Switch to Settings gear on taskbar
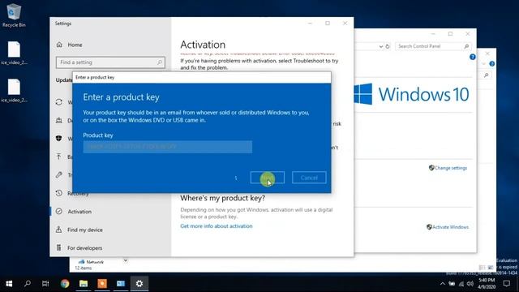The width and height of the screenshot is (519, 292). pos(139,284)
